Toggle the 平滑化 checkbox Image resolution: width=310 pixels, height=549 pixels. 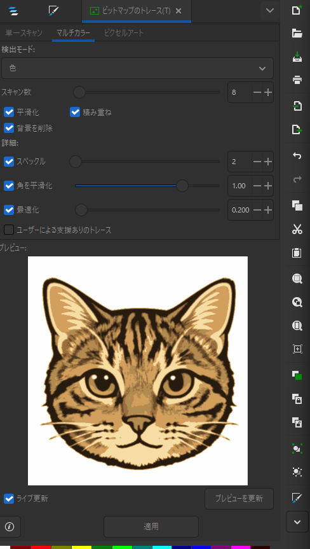(9, 113)
